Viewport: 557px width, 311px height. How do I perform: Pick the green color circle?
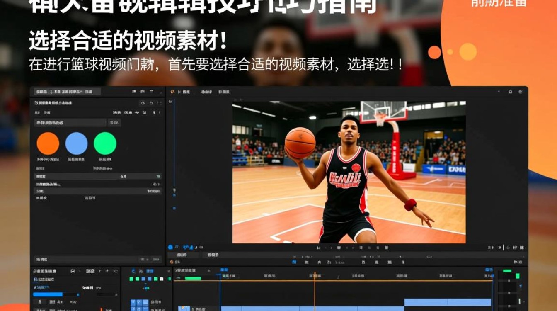105,143
